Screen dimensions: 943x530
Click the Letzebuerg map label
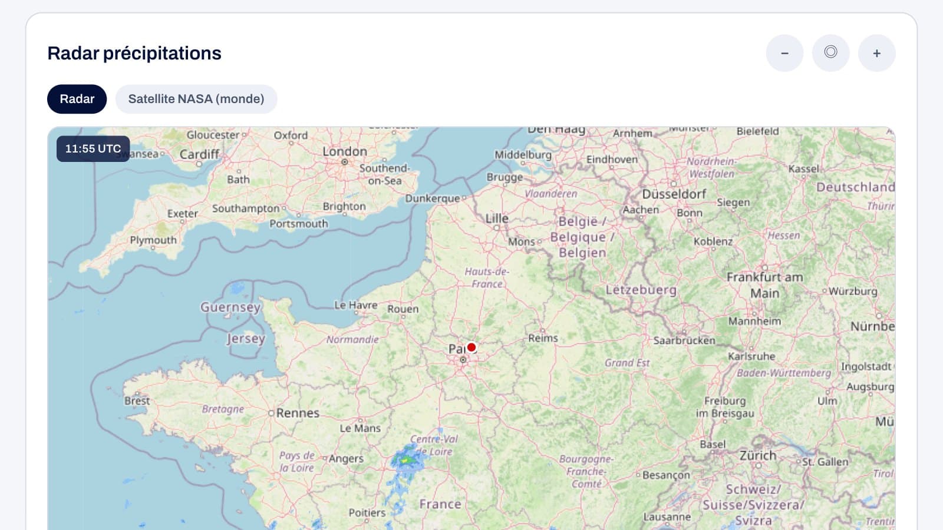click(641, 290)
